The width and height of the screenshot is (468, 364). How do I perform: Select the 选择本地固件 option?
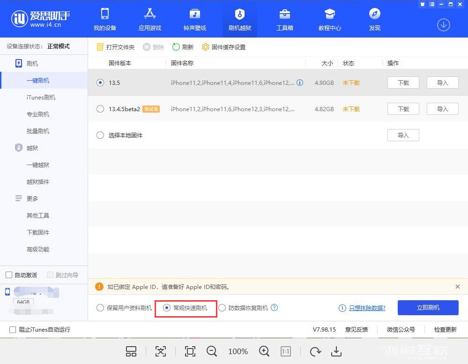coord(100,135)
